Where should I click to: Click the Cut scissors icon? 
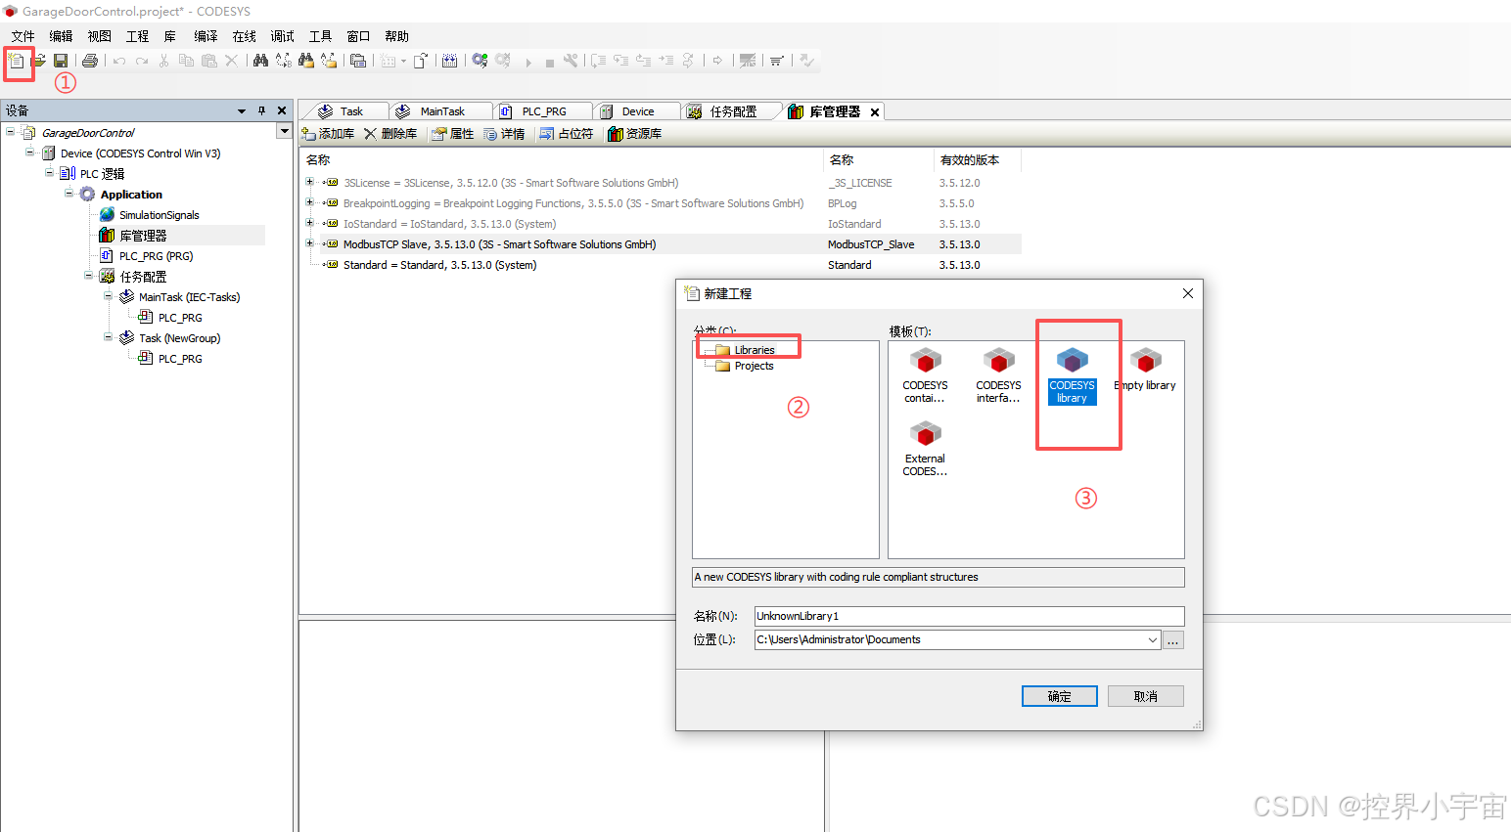[163, 61]
